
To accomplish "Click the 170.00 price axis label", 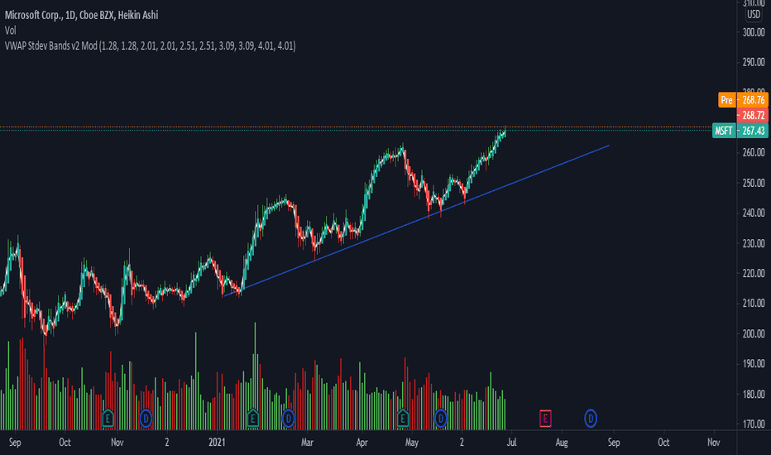I will pyautogui.click(x=754, y=424).
